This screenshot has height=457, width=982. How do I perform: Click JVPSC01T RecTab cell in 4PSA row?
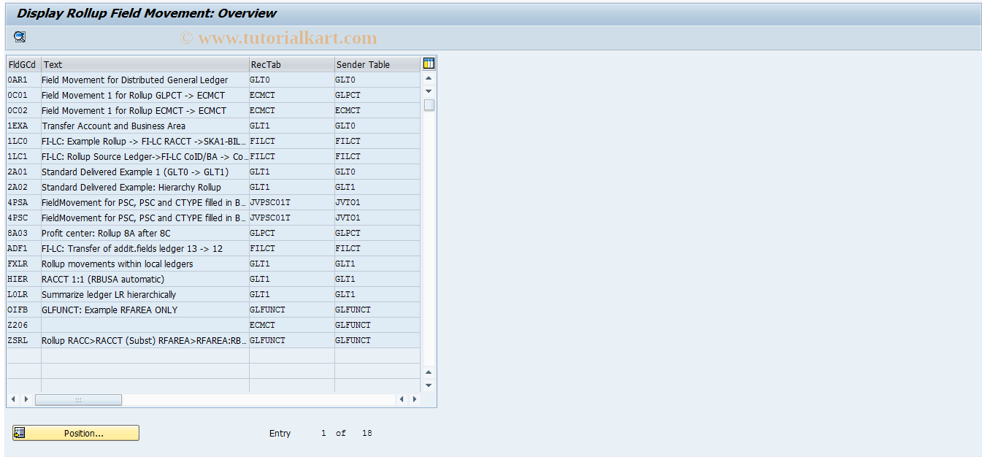pyautogui.click(x=292, y=202)
